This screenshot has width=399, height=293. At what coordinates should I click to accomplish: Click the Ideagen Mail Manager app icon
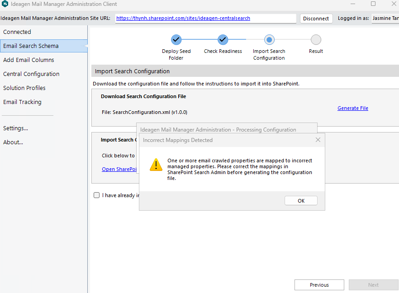point(5,4)
